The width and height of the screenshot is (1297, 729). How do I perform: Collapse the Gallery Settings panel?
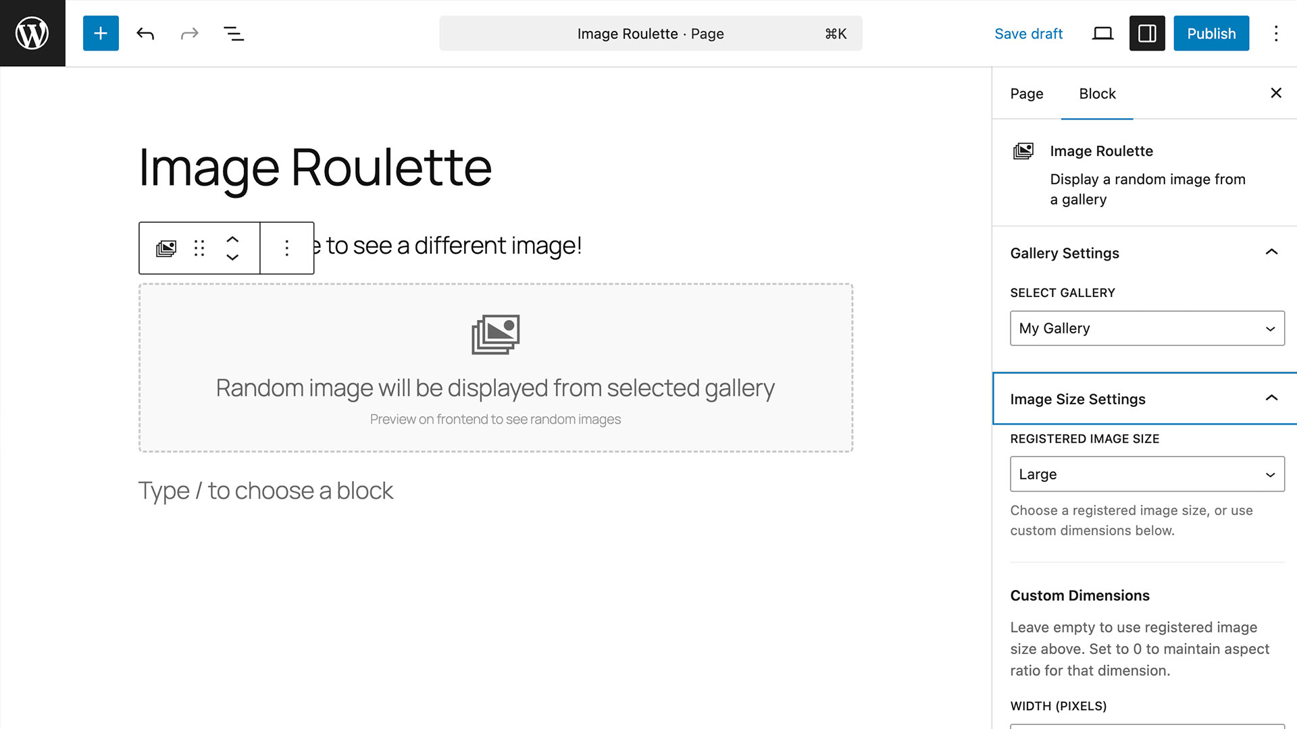coord(1271,252)
